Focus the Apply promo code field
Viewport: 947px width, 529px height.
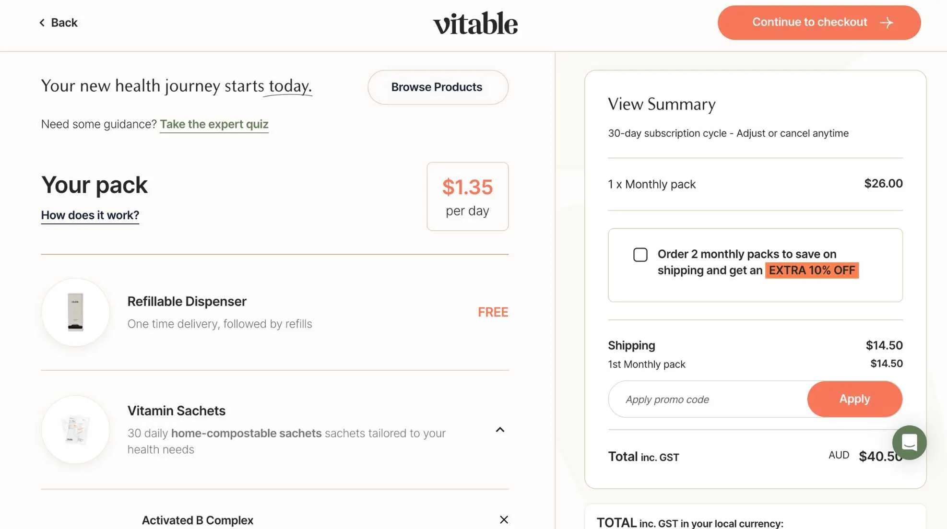pos(708,399)
